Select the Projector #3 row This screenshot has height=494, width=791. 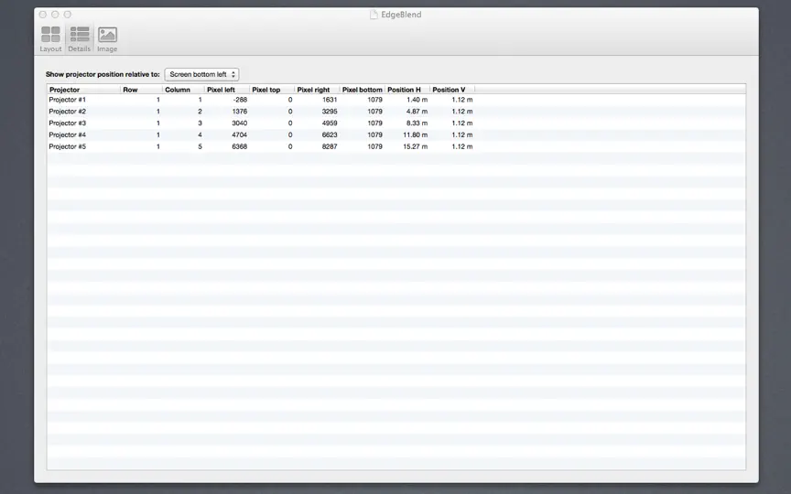(x=396, y=123)
